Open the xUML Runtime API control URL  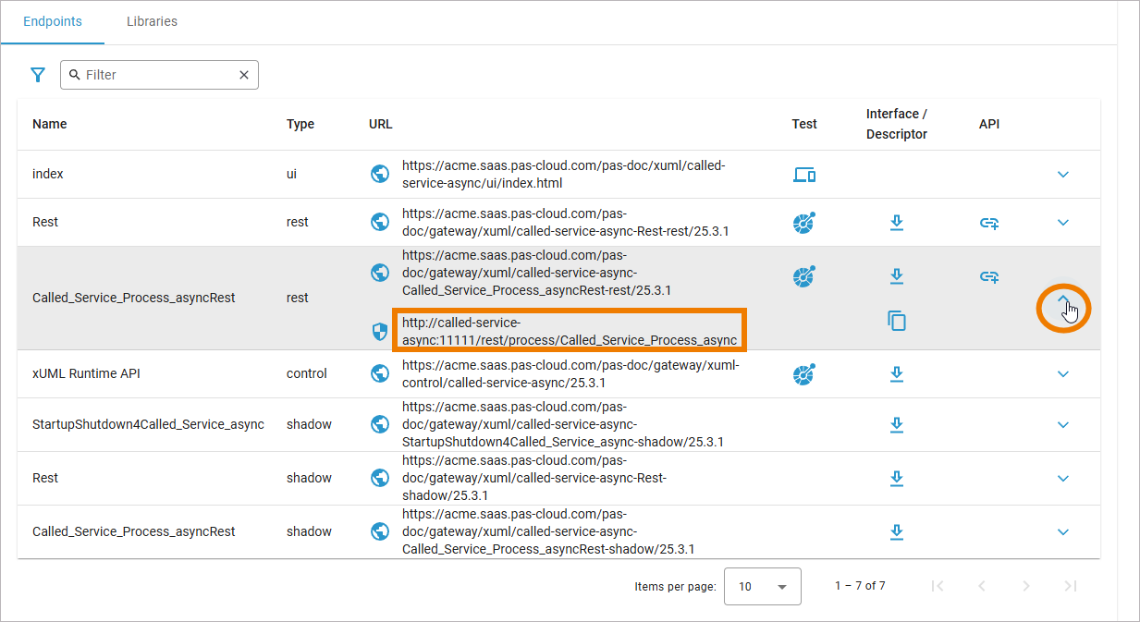click(570, 374)
